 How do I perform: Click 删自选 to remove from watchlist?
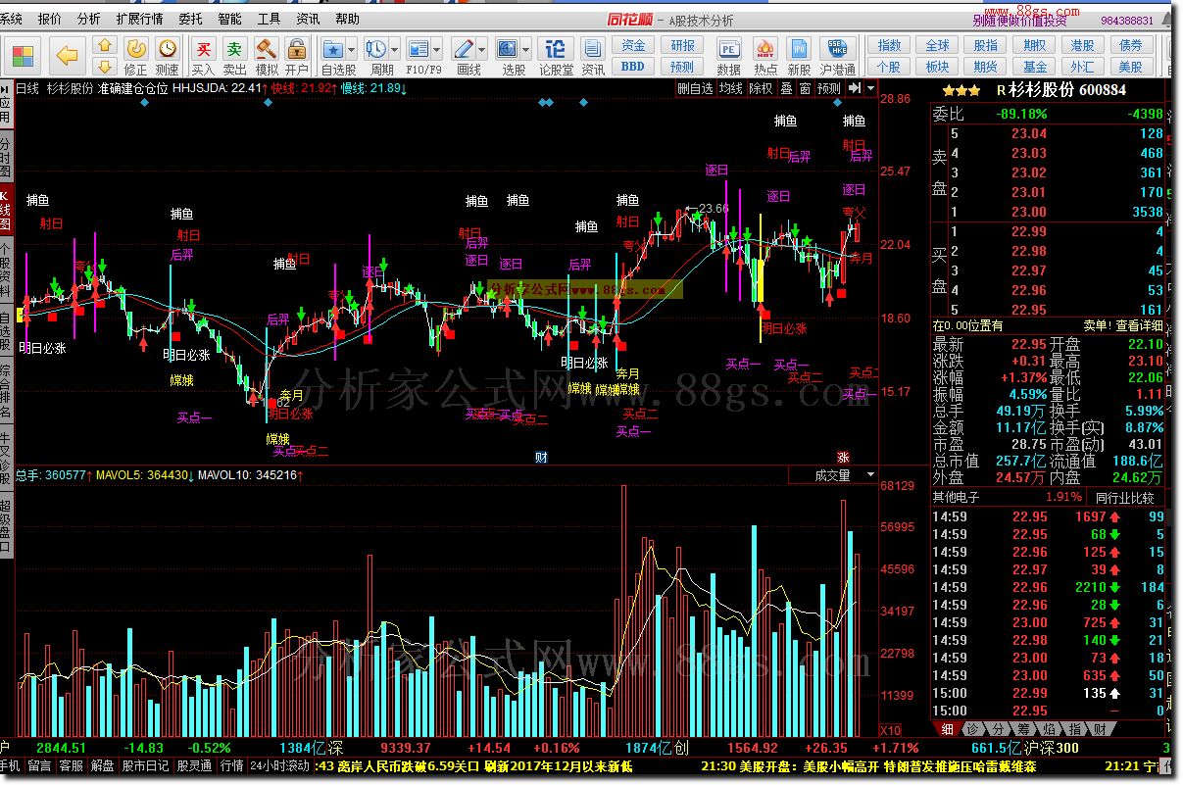pyautogui.click(x=696, y=88)
